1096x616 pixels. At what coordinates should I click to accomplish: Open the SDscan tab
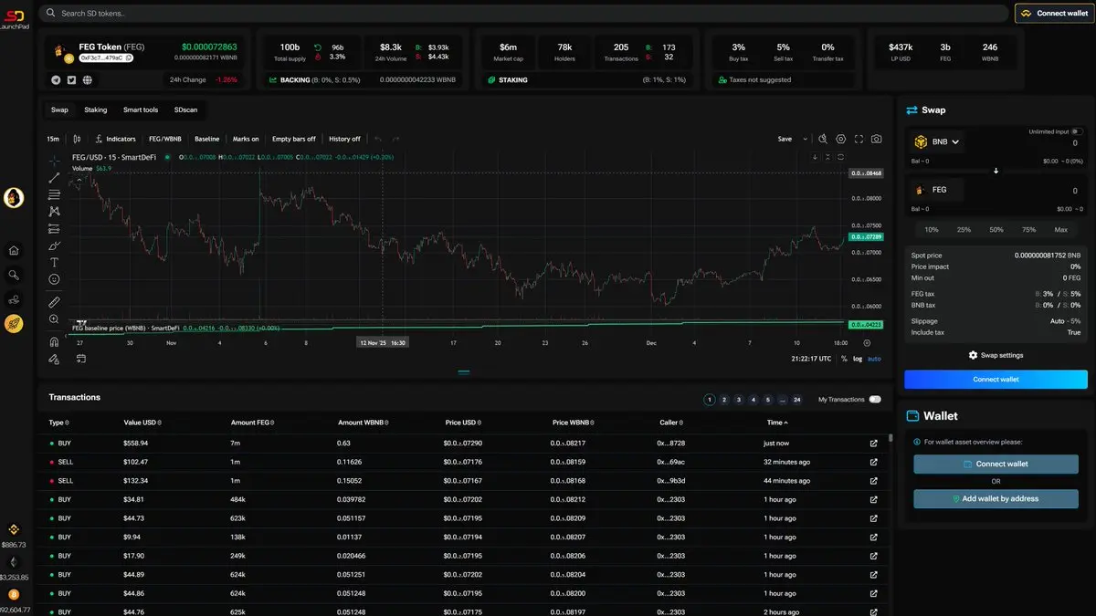click(x=185, y=110)
